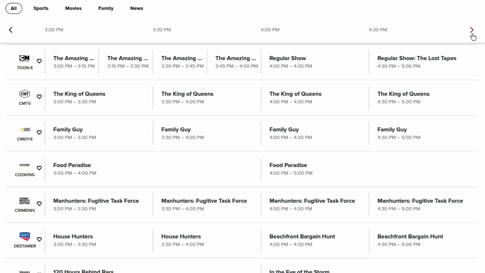Click the TOON-E channel label
Image resolution: width=485 pixels, height=273 pixels.
tap(25, 68)
